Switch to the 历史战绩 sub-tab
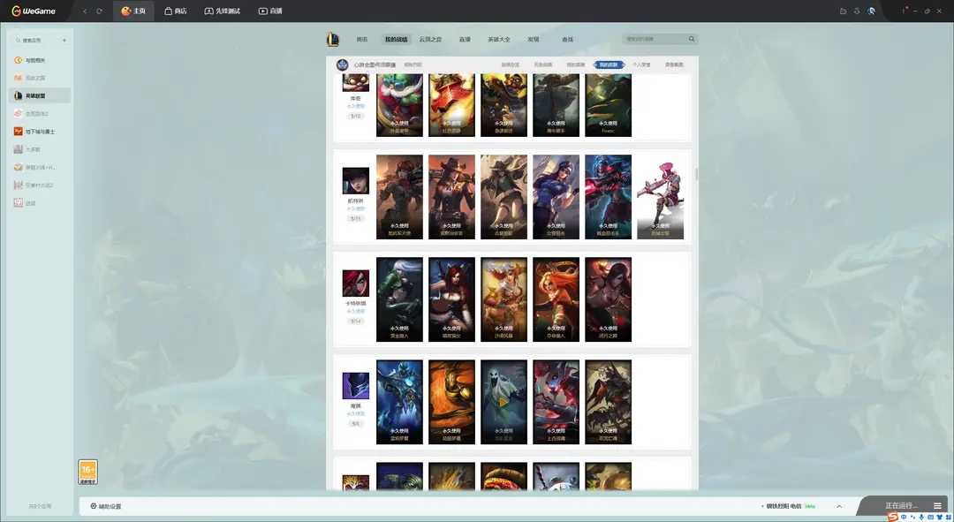This screenshot has width=954, height=522. click(542, 64)
